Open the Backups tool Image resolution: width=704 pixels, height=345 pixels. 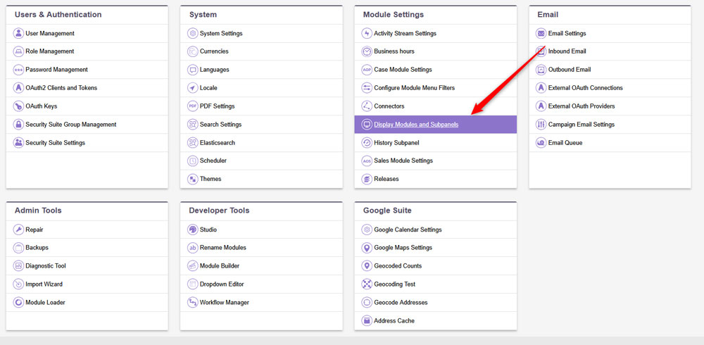click(x=37, y=248)
